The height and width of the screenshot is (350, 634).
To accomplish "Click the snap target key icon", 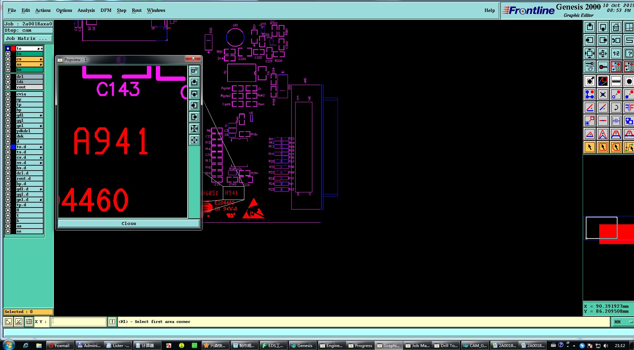I will (603, 67).
